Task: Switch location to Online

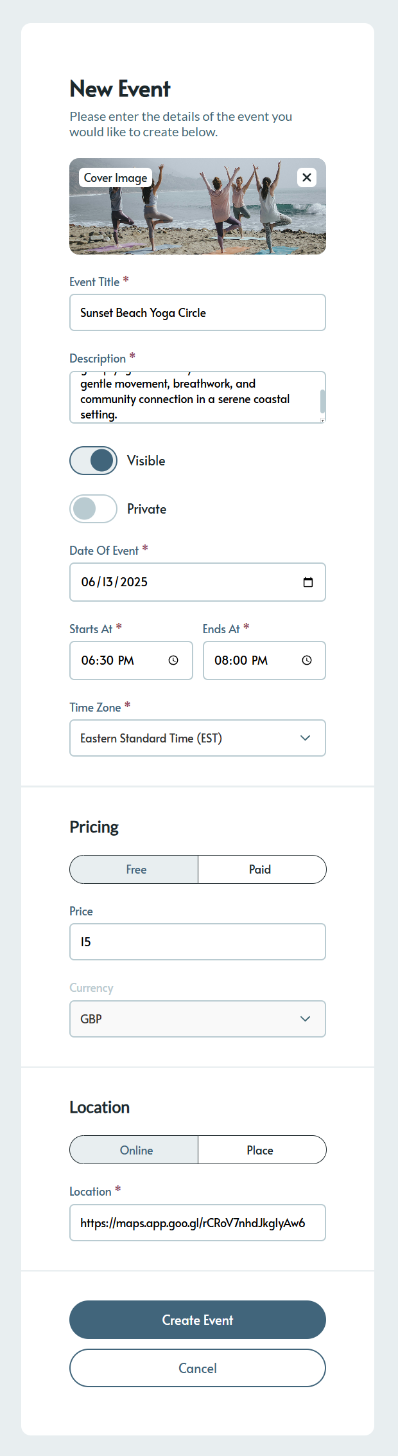Action: (x=135, y=1150)
